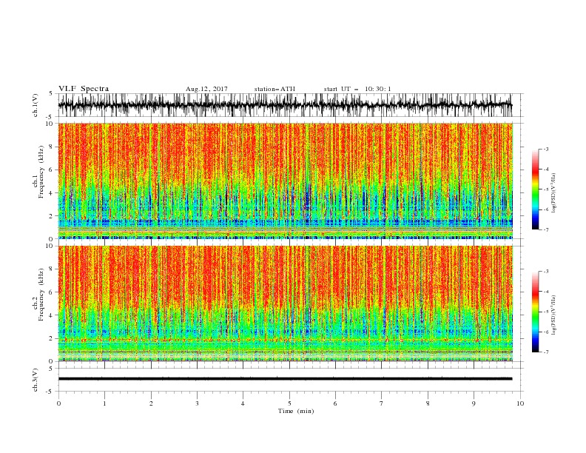Select the "Aug.12, 2017" date label
This screenshot has height=453, width=586.
(x=206, y=89)
